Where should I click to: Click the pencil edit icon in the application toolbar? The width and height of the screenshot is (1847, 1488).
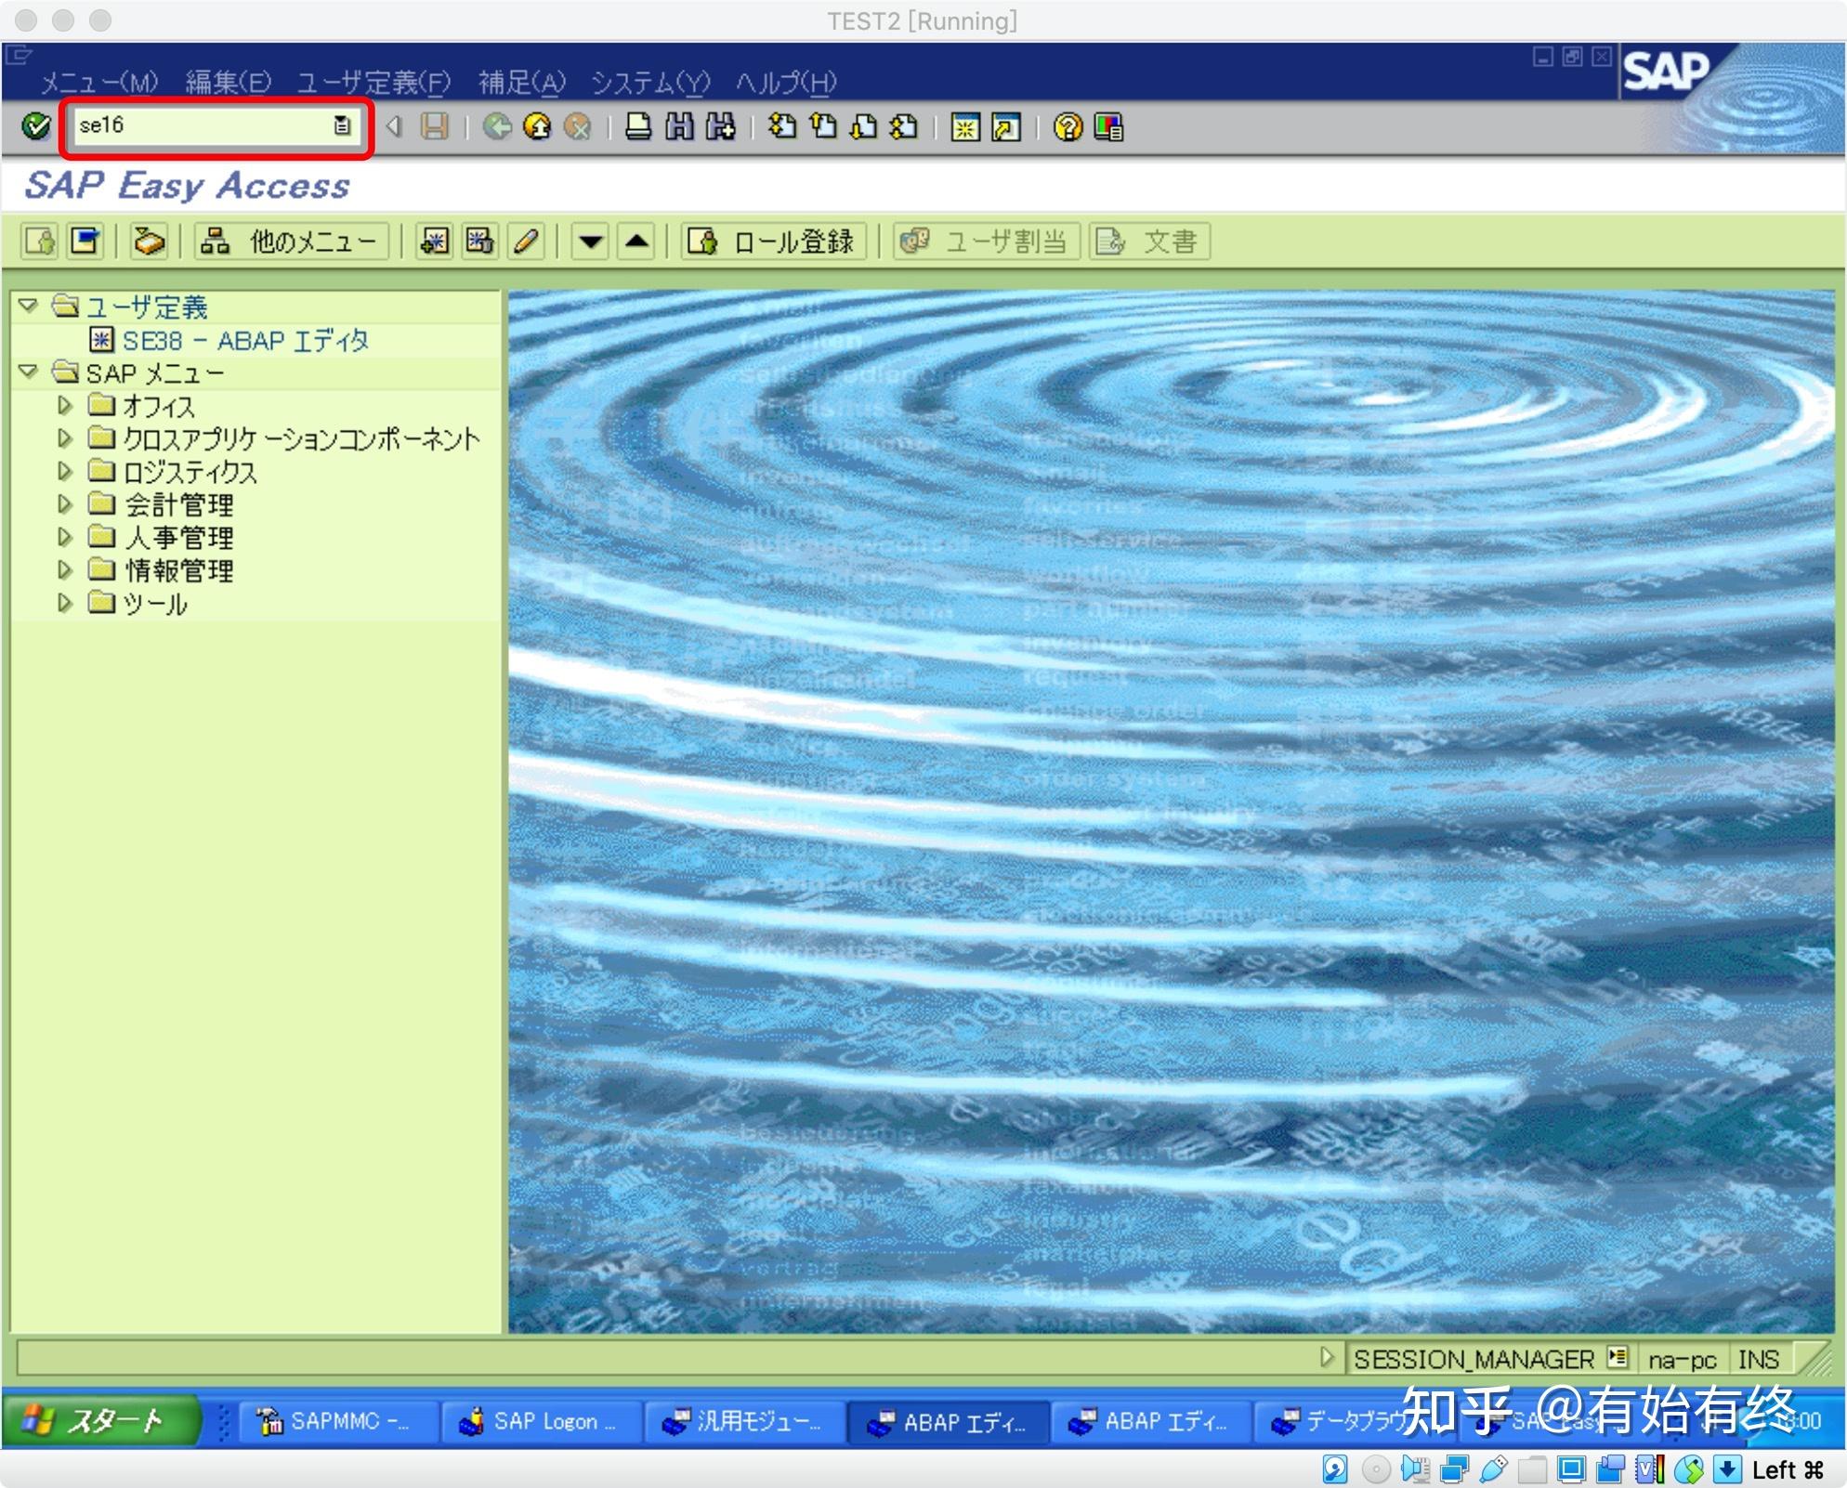pyautogui.click(x=525, y=241)
